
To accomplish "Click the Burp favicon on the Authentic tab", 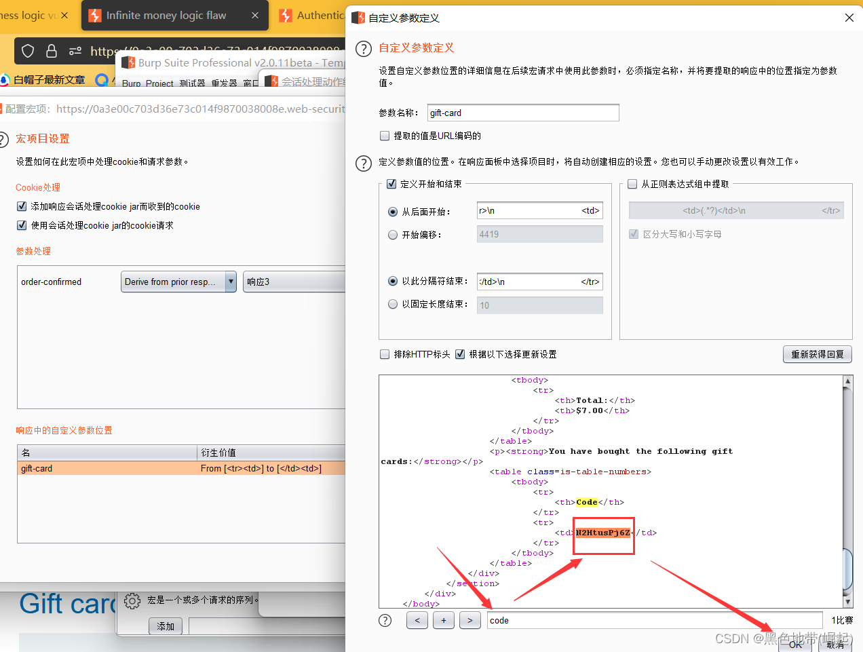I will [286, 16].
